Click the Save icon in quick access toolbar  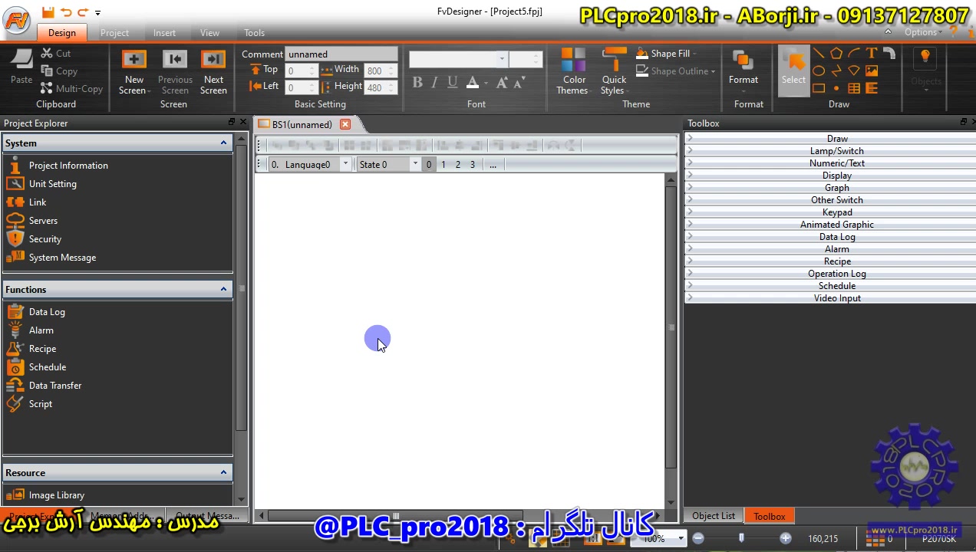(x=48, y=12)
